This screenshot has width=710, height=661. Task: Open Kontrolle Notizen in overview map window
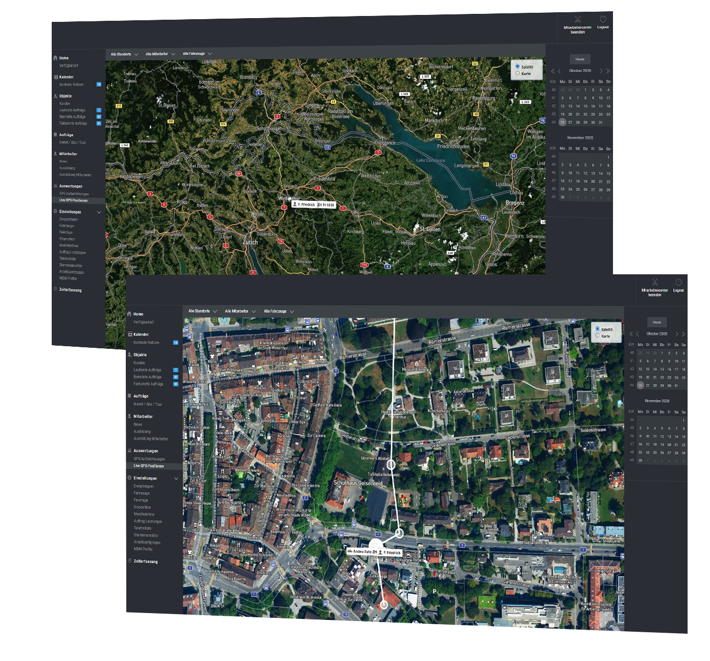(x=71, y=84)
